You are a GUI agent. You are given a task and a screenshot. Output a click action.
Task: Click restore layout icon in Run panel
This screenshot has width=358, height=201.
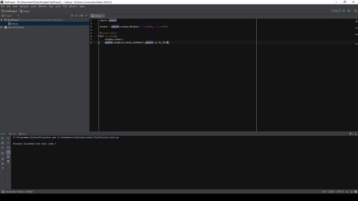pyautogui.click(x=3, y=153)
